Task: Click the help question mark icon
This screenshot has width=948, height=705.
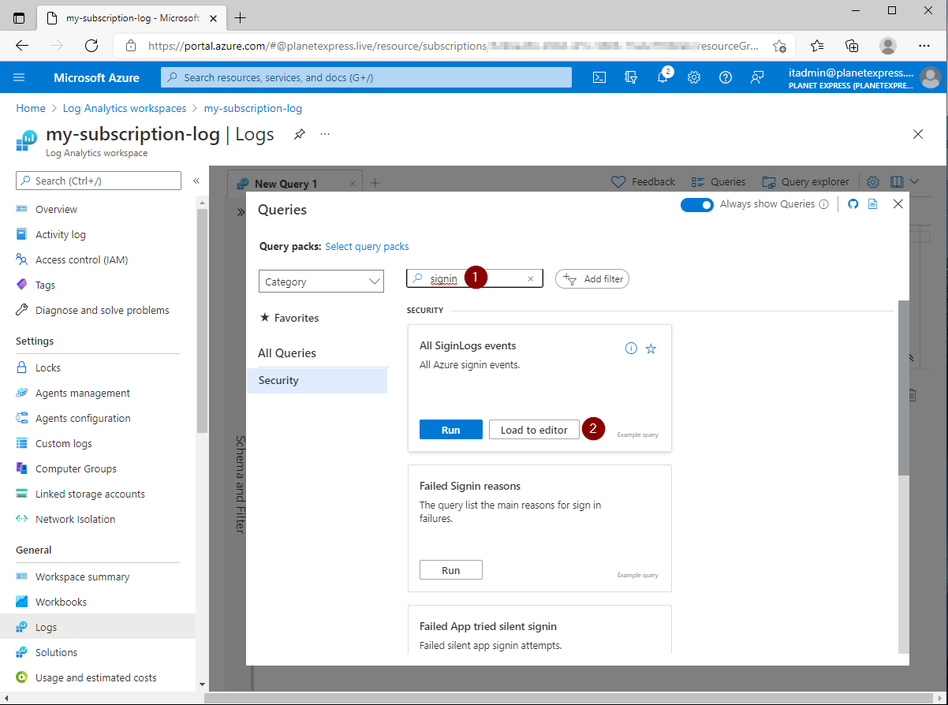Action: click(x=726, y=77)
